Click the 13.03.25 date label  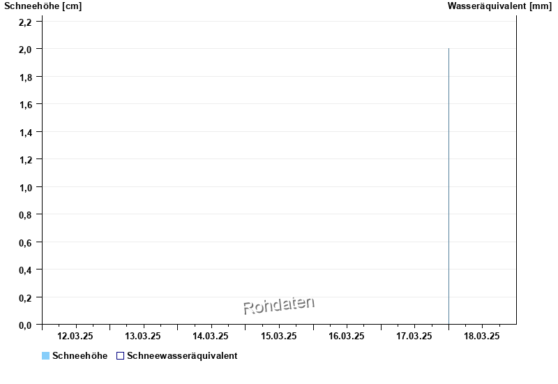[144, 337]
